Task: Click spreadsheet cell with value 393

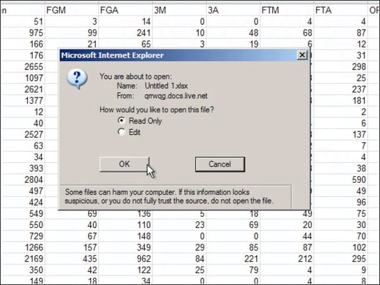Action: (23, 168)
